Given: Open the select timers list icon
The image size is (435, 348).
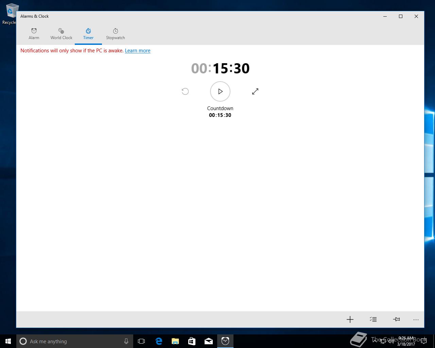Looking at the screenshot, I should [x=373, y=319].
